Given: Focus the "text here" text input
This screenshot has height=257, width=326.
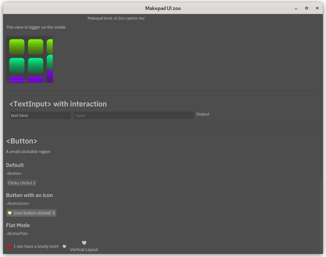Looking at the screenshot, I should click(40, 116).
